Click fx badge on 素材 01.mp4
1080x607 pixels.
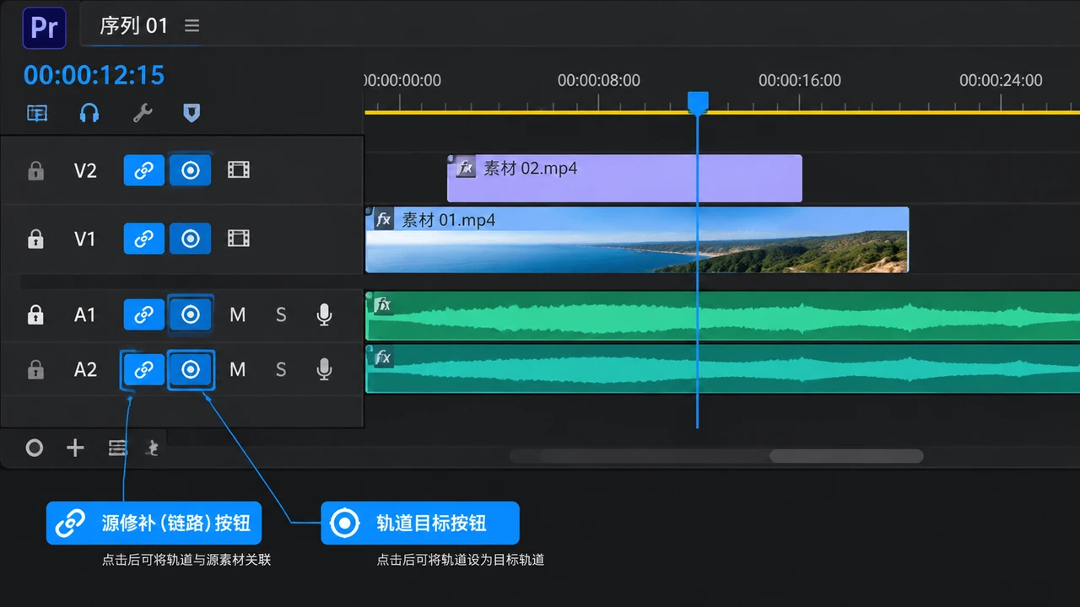pyautogui.click(x=384, y=220)
